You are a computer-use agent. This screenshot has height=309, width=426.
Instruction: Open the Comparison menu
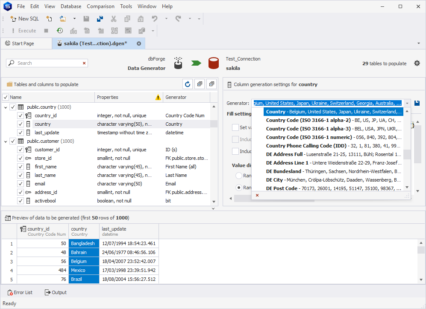[x=100, y=6]
